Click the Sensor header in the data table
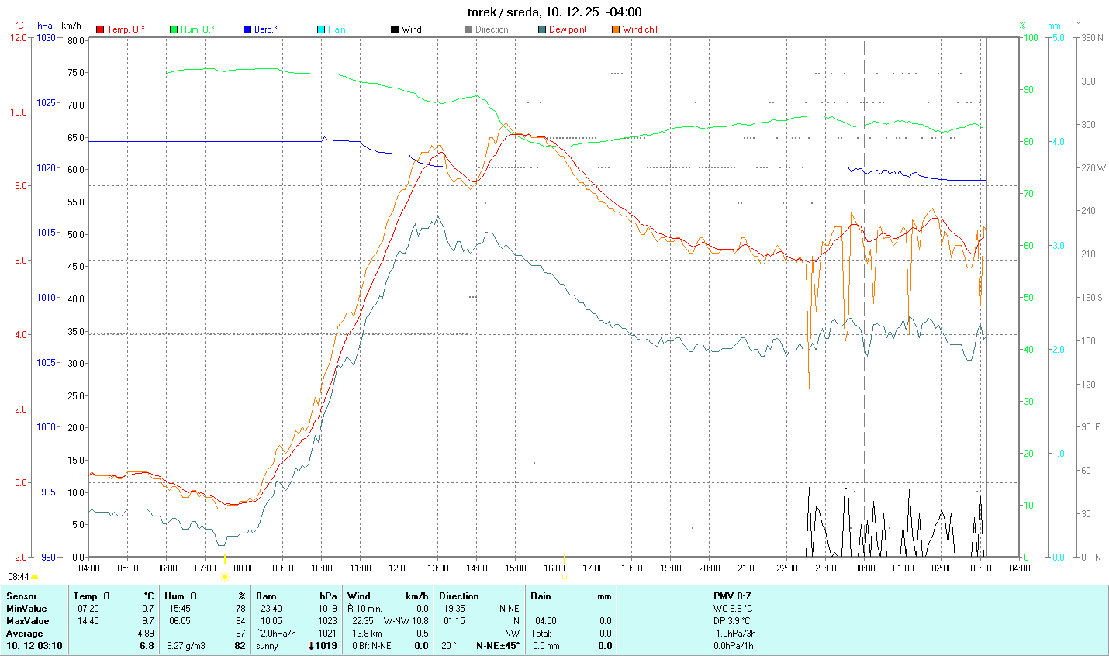 pyautogui.click(x=22, y=596)
